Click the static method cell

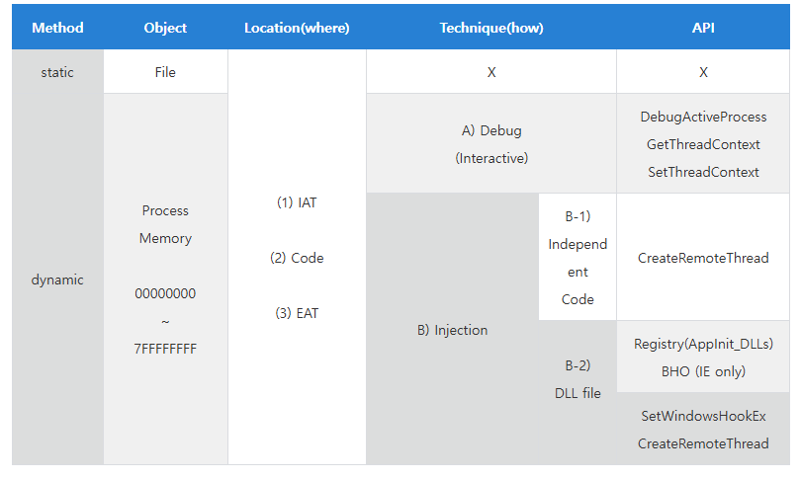coord(57,72)
